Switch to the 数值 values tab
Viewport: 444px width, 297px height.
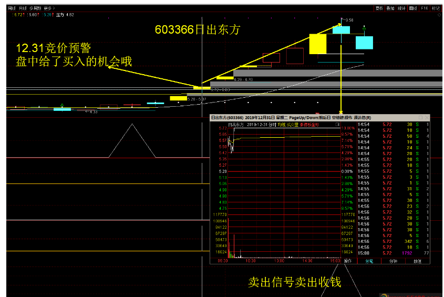[417, 261]
